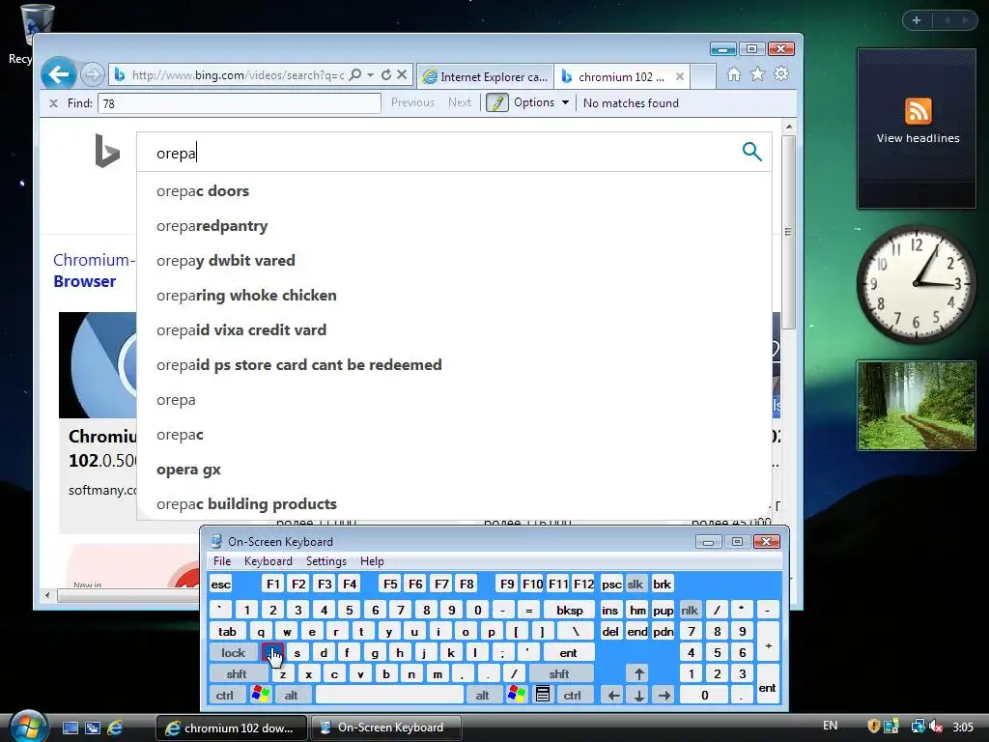Expand the address bar dropdown arrow
989x742 pixels.
pyautogui.click(x=370, y=75)
